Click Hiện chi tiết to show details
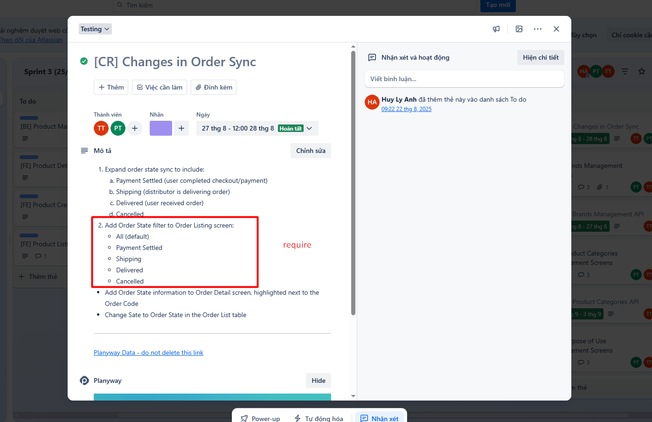This screenshot has width=652, height=422. (541, 57)
